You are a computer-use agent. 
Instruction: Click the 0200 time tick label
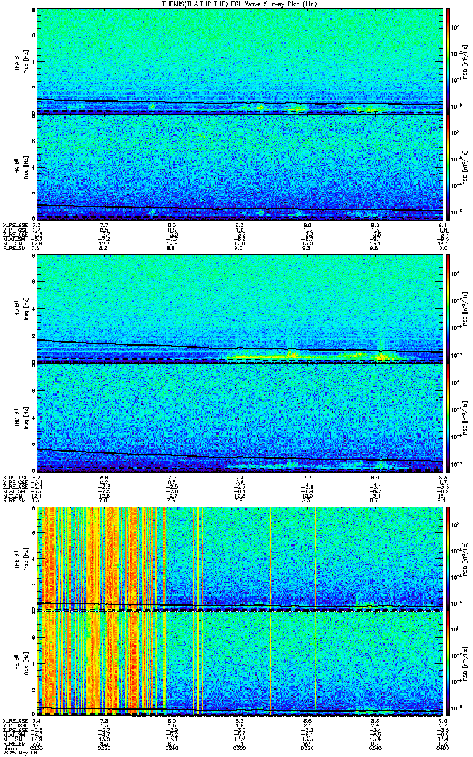pyautogui.click(x=37, y=748)
